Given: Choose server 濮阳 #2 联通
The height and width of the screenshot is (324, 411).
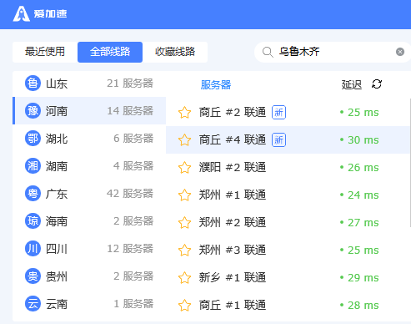Looking at the screenshot, I should 233,168.
